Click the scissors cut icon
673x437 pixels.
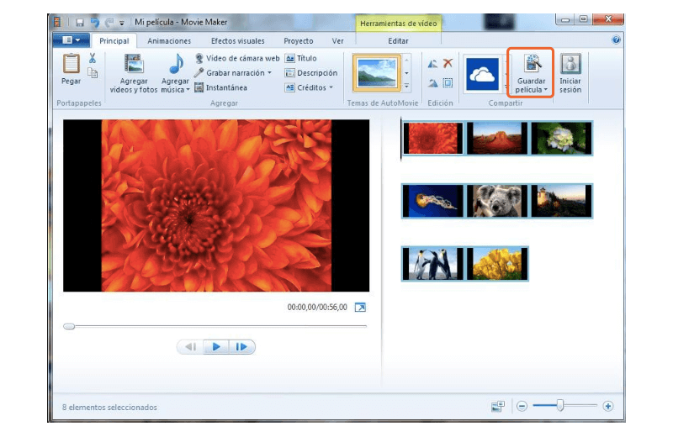click(93, 58)
